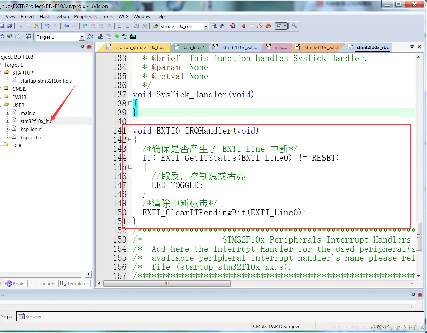Select the FWLIB folder in project tree
This screenshot has height=333, width=427.
click(19, 97)
